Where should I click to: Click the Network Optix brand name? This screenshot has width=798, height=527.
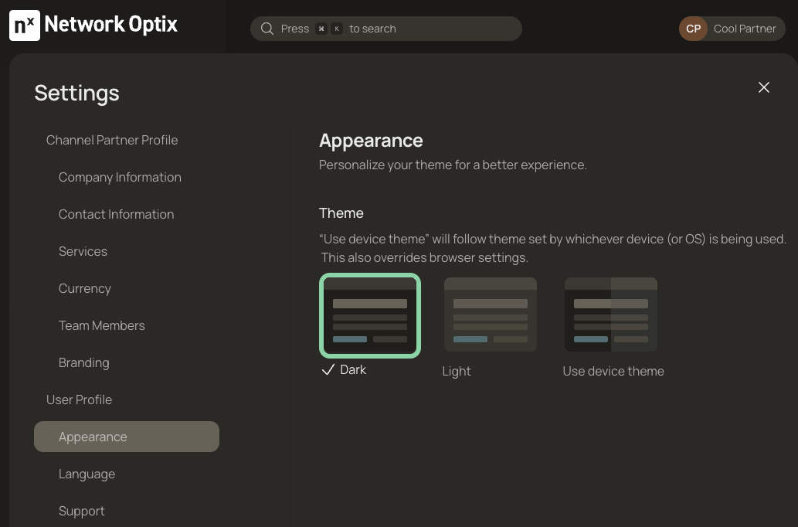(111, 25)
